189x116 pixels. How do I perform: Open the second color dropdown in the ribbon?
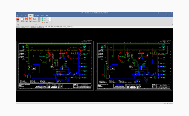click(49, 20)
